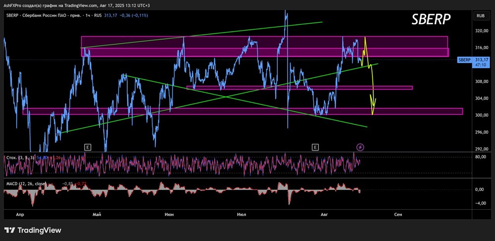The width and height of the screenshot is (495, 241).
Task: Click the Апр label on the time axis
Action: (20, 215)
